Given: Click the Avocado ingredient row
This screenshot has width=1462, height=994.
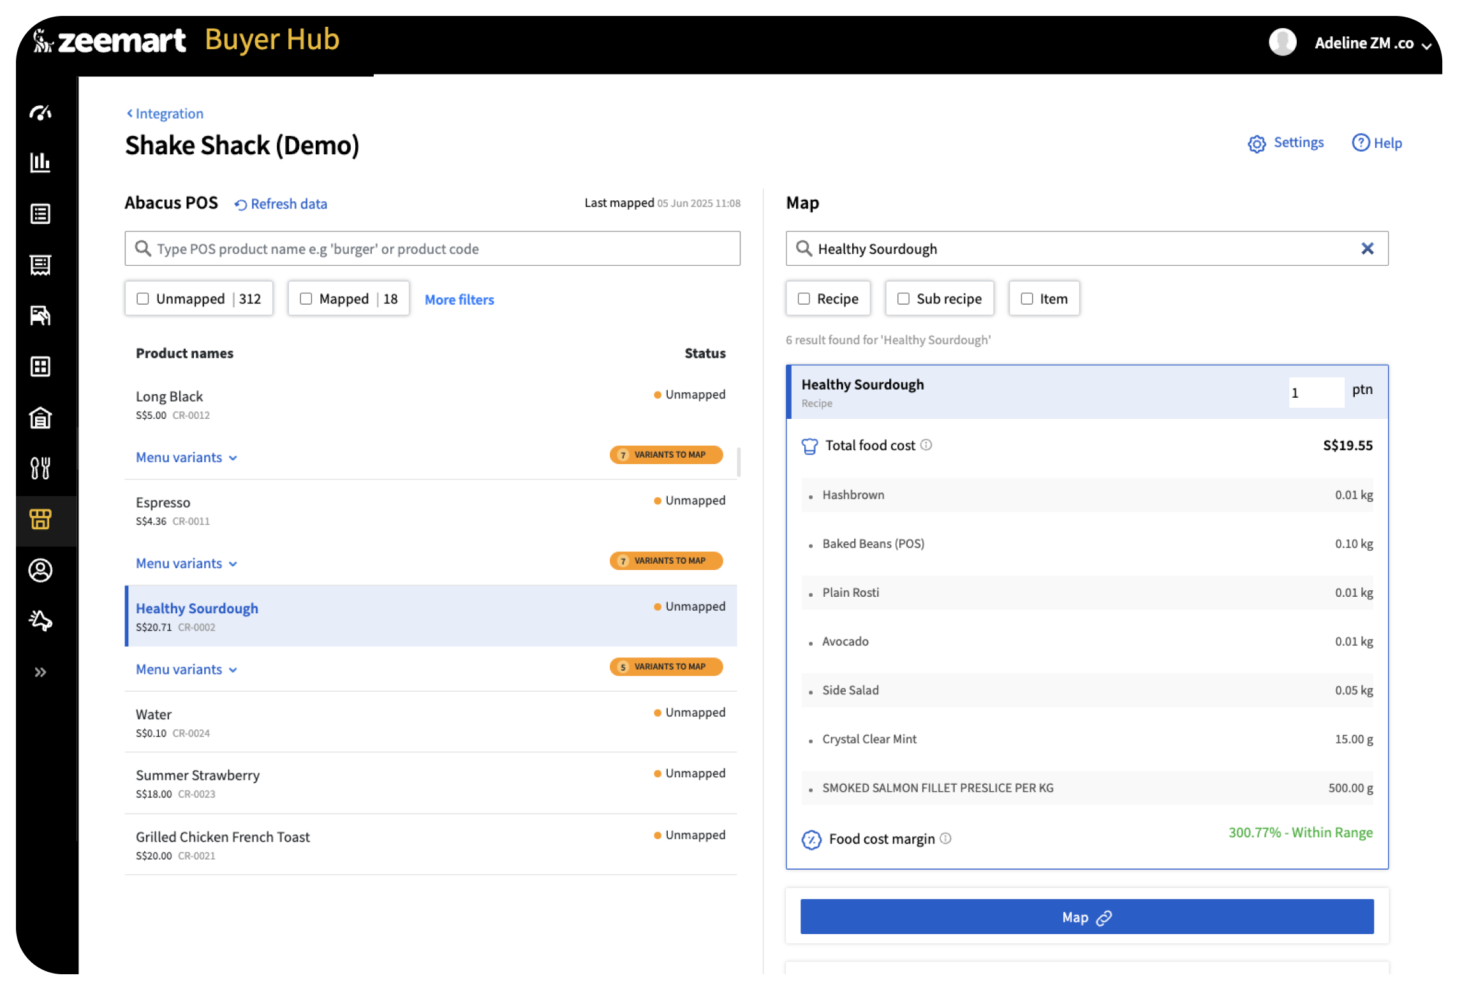Looking at the screenshot, I should click(x=1087, y=641).
